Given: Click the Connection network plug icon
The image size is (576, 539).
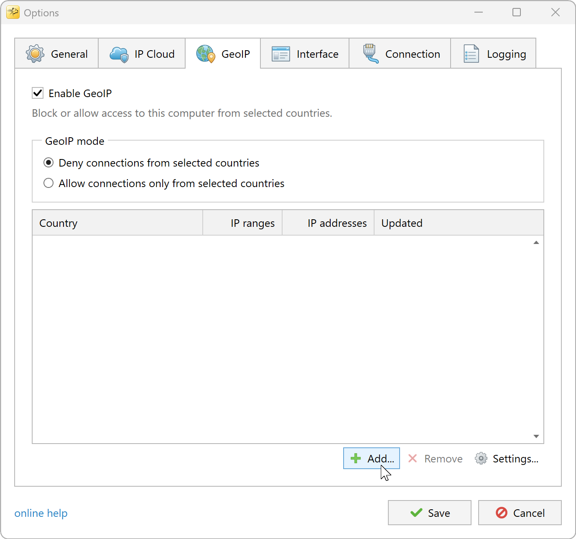Looking at the screenshot, I should (370, 54).
